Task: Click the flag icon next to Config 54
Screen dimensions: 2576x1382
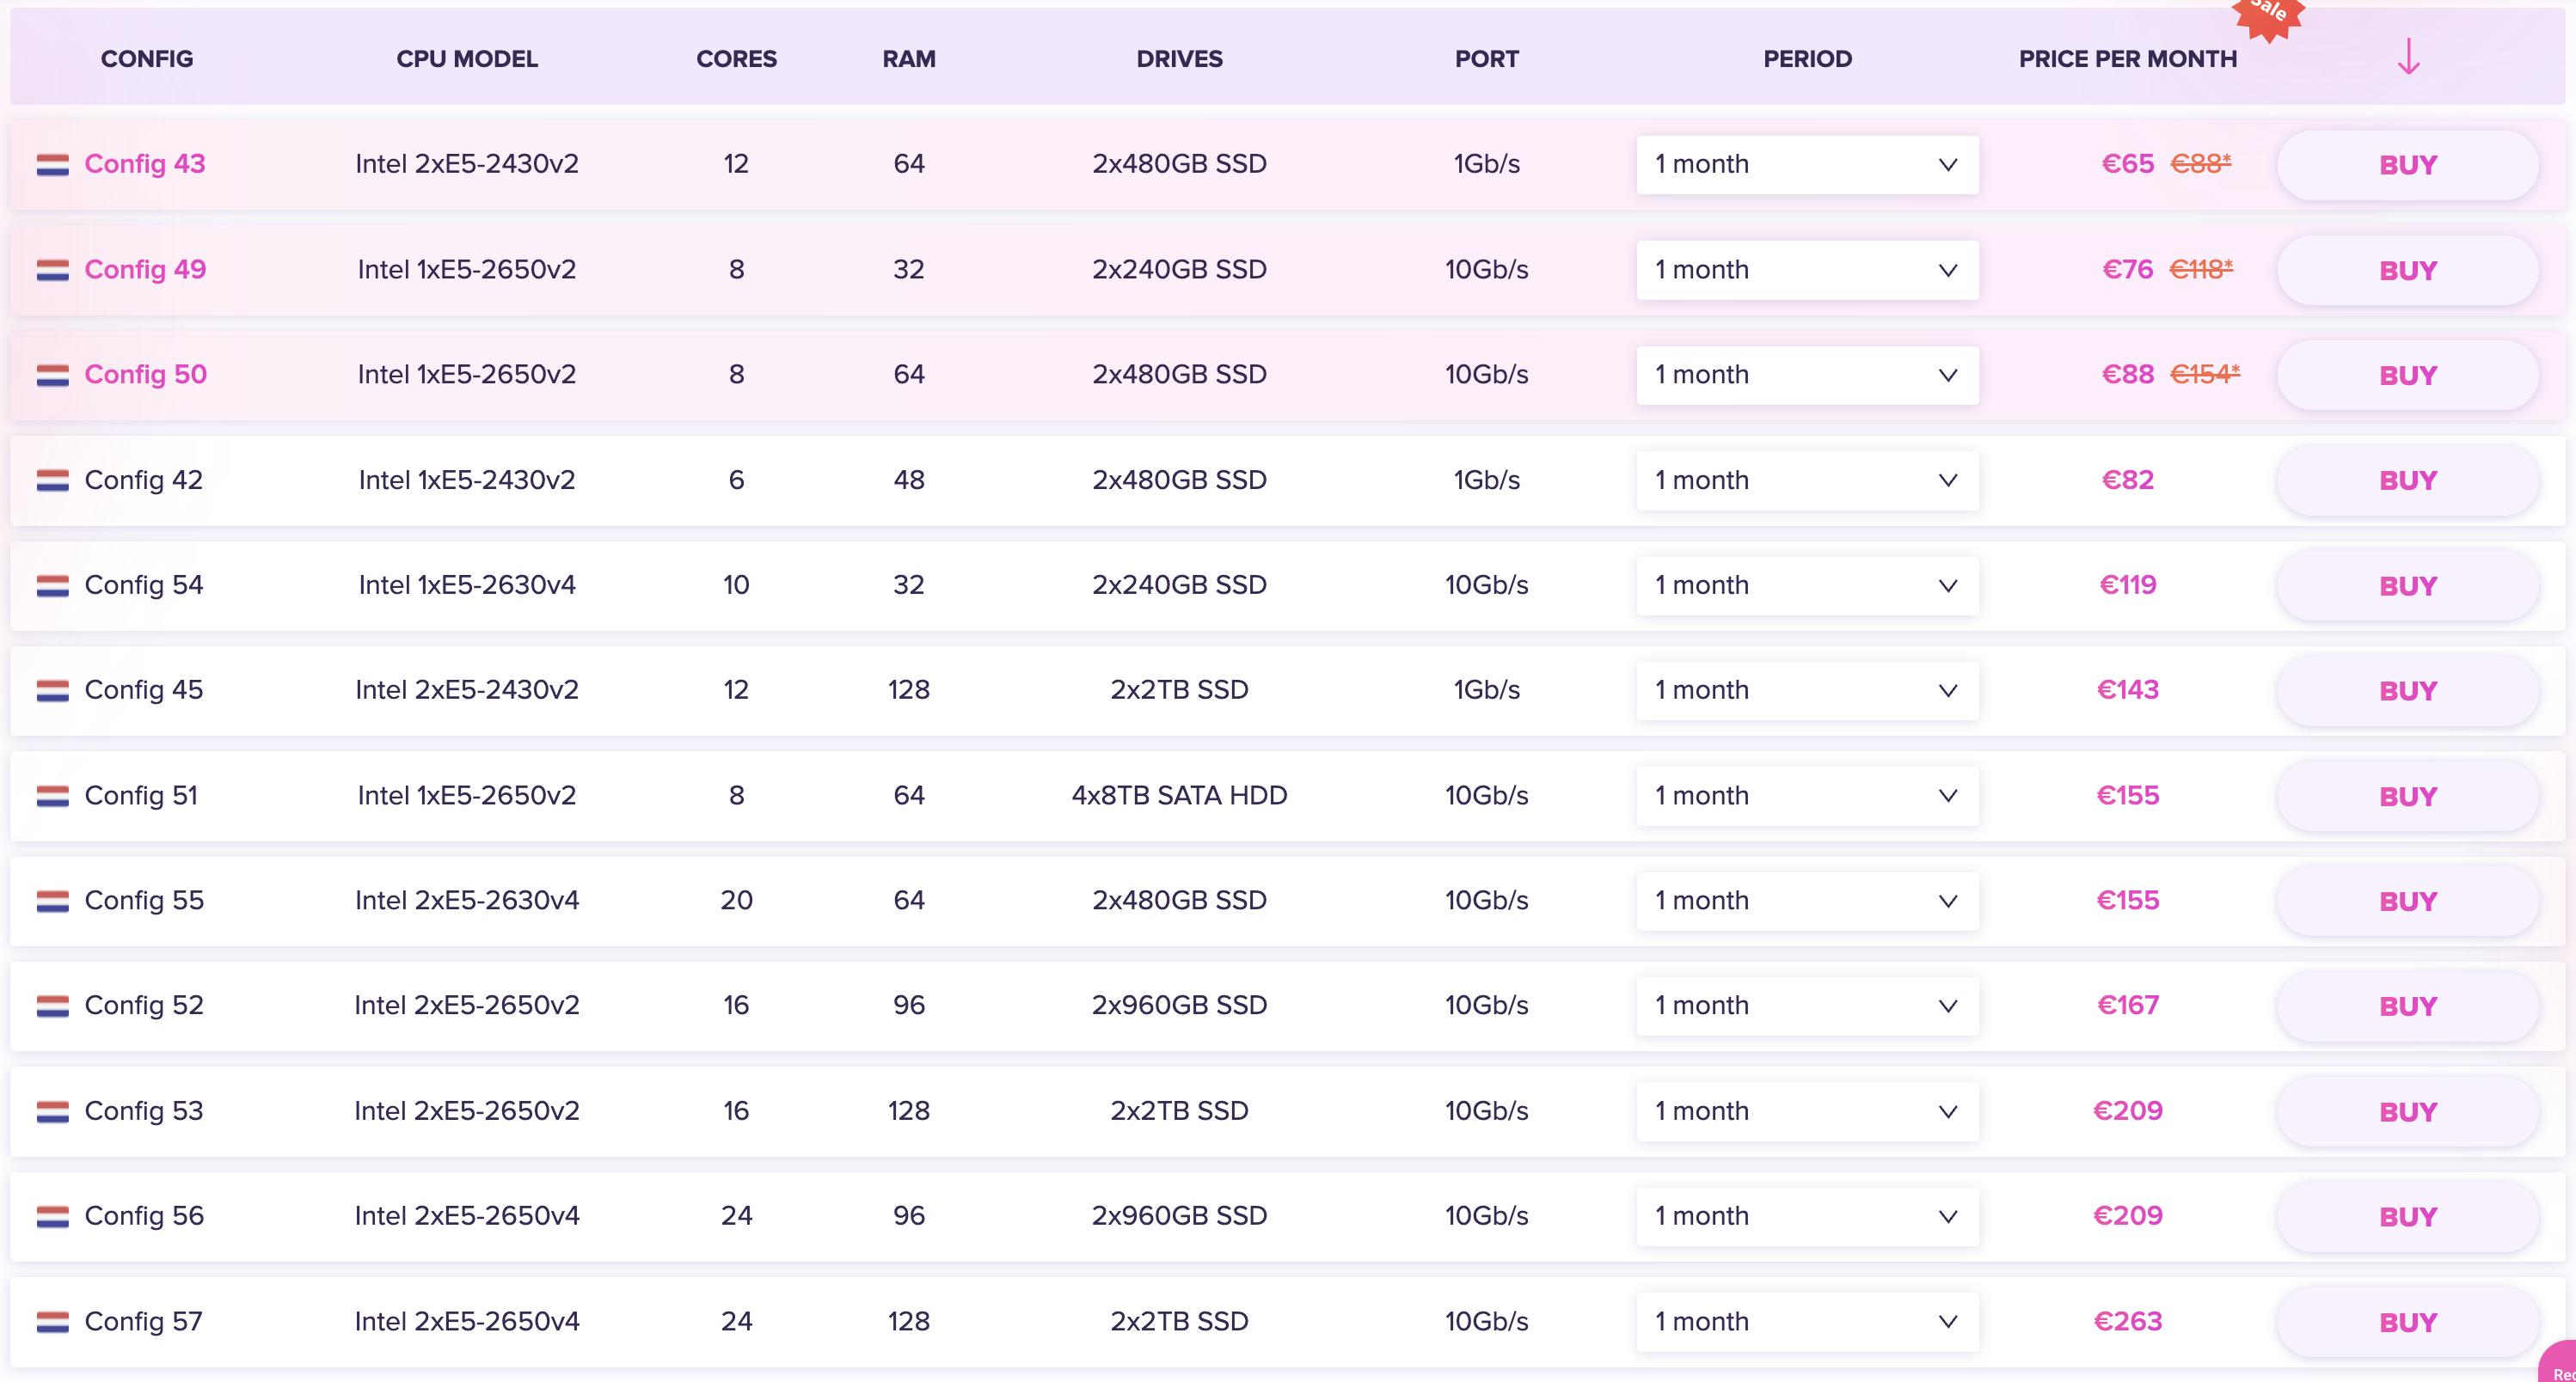Action: pos(51,584)
